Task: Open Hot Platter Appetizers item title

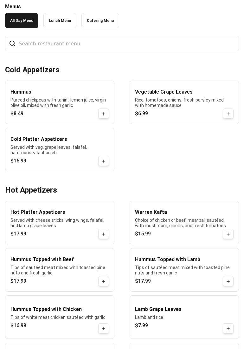Action: click(x=38, y=212)
